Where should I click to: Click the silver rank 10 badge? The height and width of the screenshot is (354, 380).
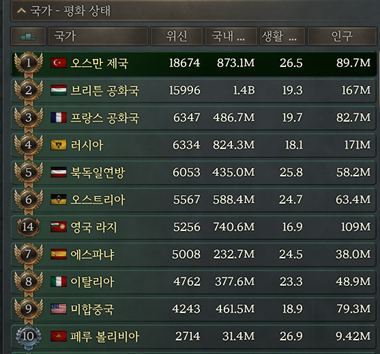[x=29, y=337]
